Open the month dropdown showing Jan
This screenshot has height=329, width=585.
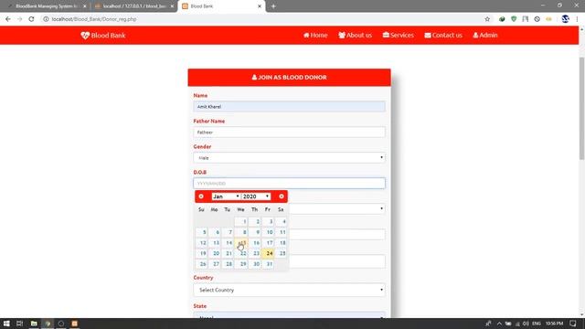point(226,196)
